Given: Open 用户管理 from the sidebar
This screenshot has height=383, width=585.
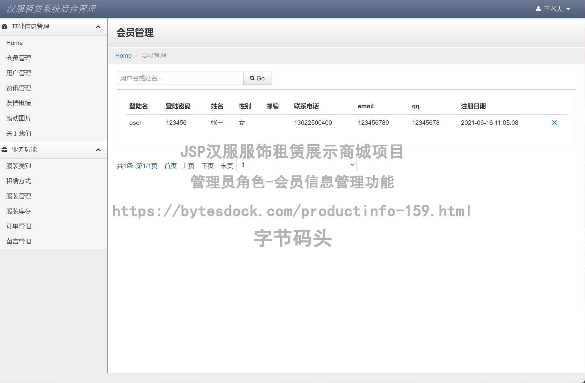Looking at the screenshot, I should coord(18,73).
